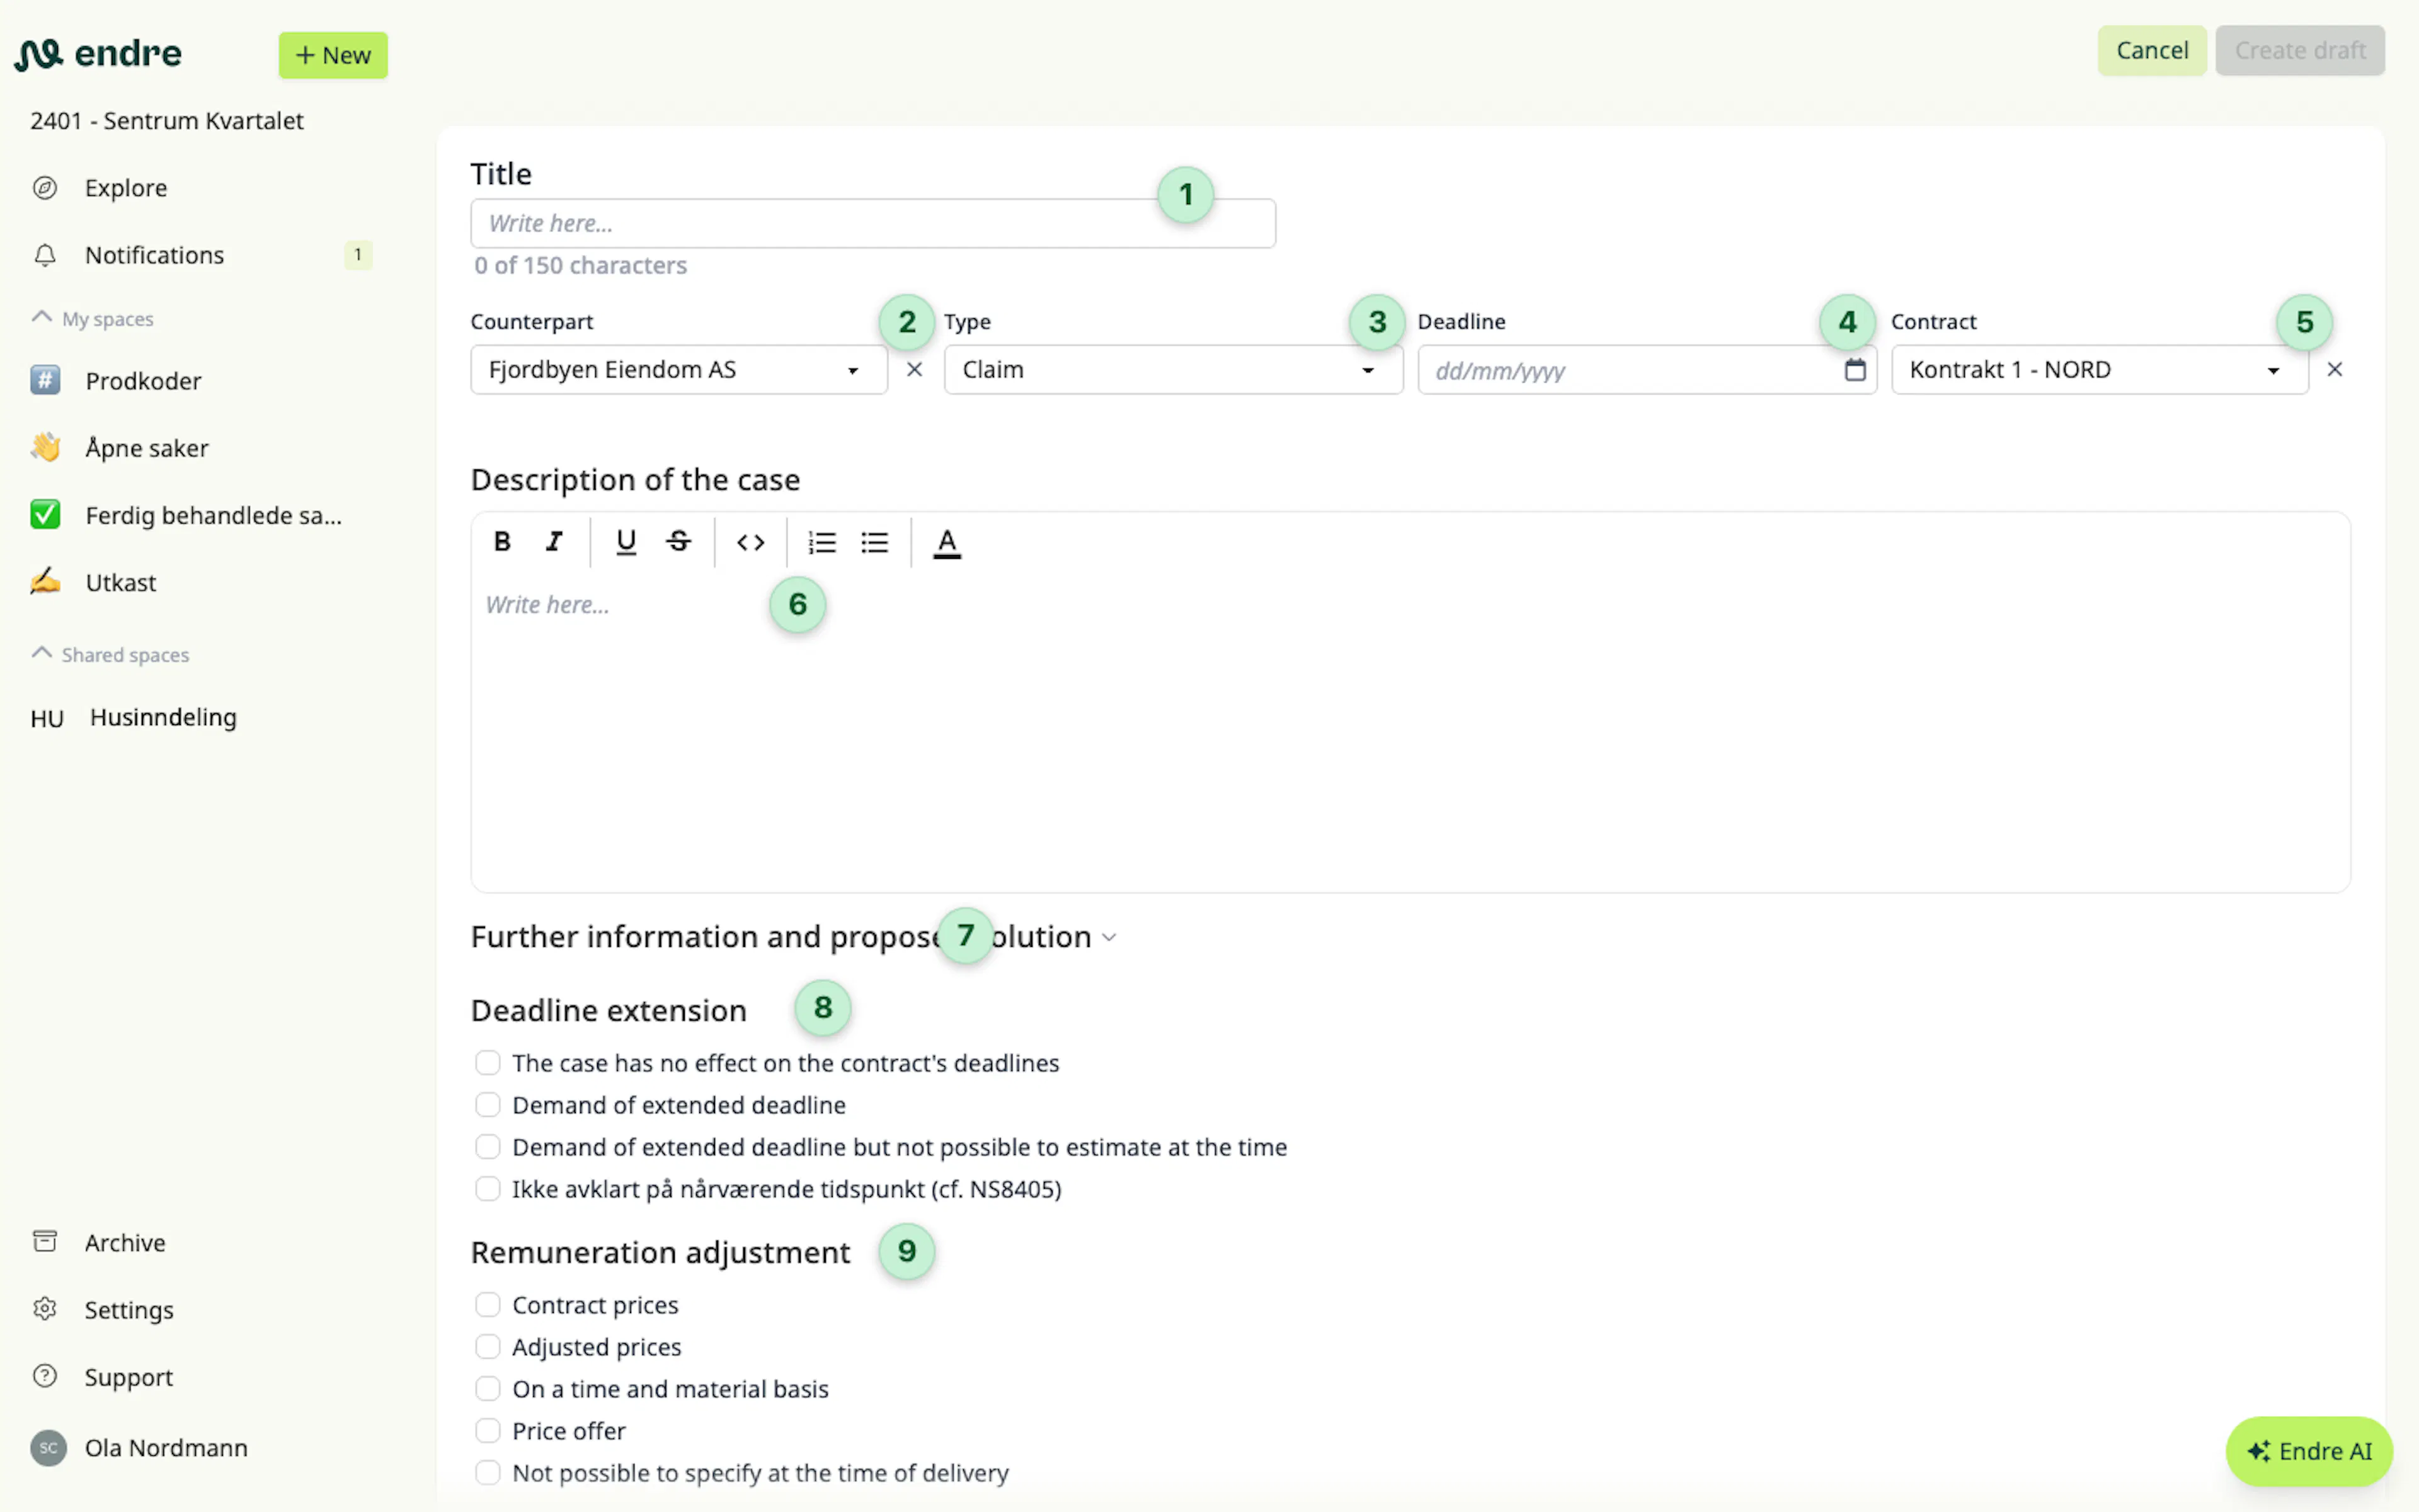This screenshot has height=1512, width=2419.
Task: Check 'Not possible to specify at the time of delivery'
Action: coord(488,1472)
